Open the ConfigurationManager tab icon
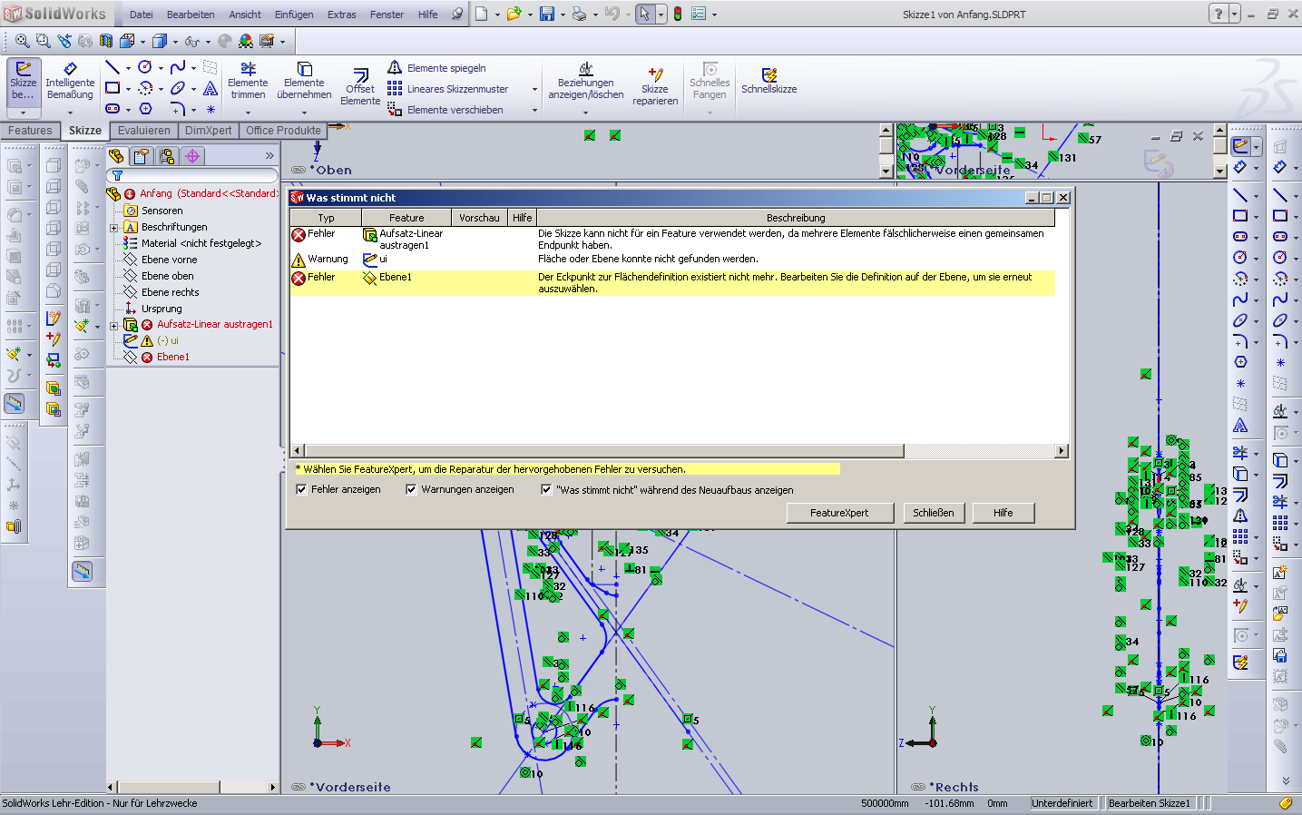The width and height of the screenshot is (1302, 815). (167, 156)
